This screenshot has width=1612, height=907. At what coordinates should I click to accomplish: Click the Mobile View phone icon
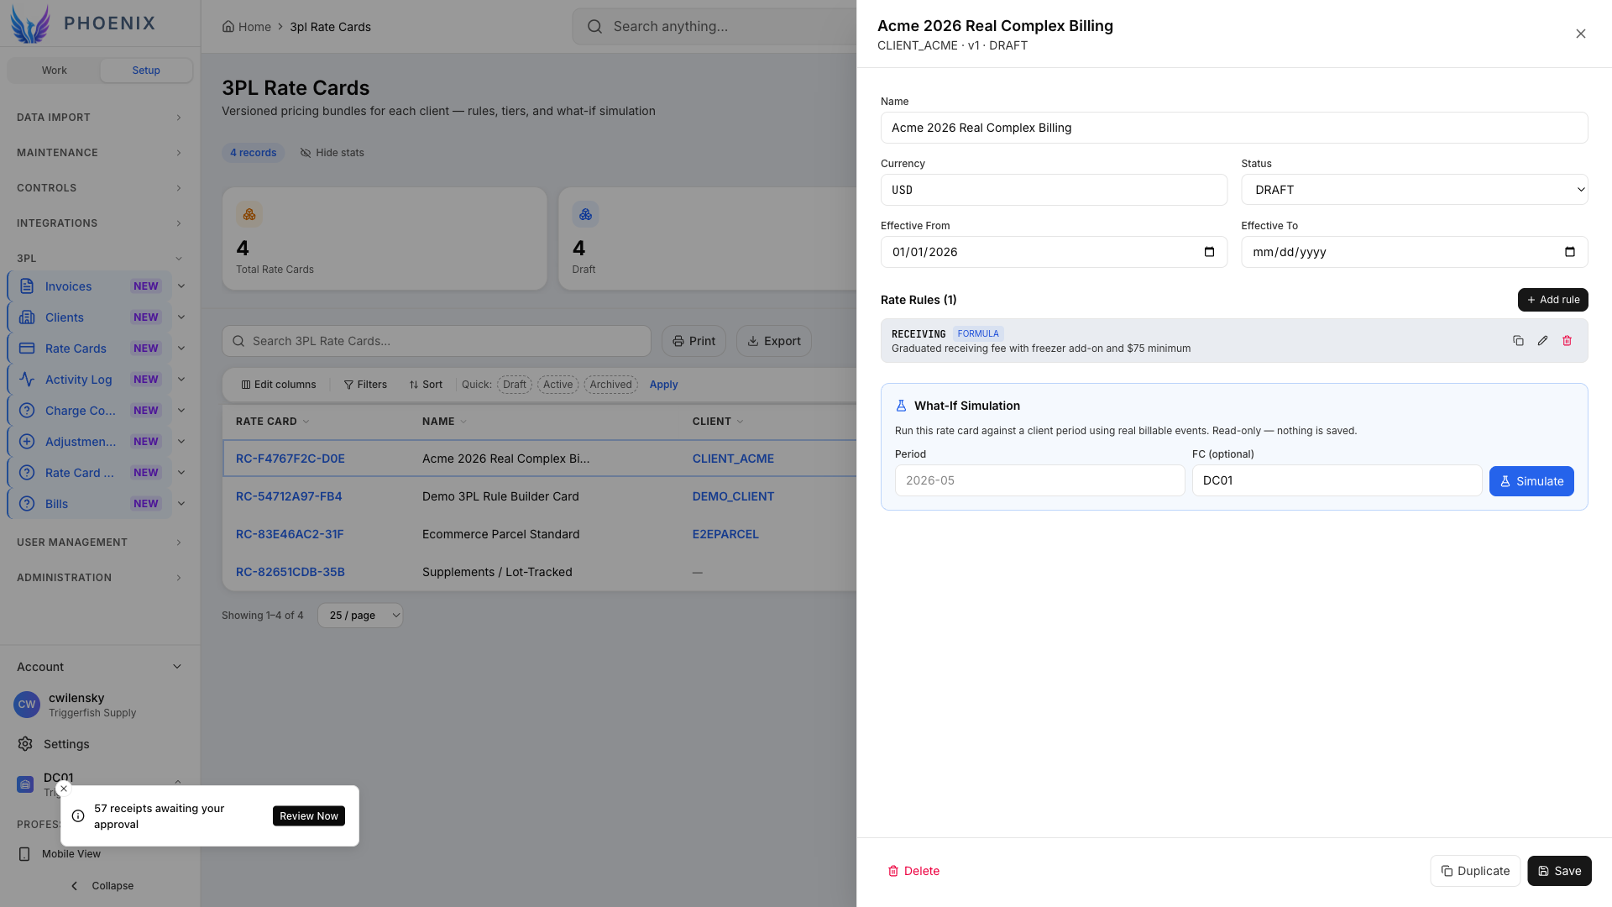[x=24, y=854]
